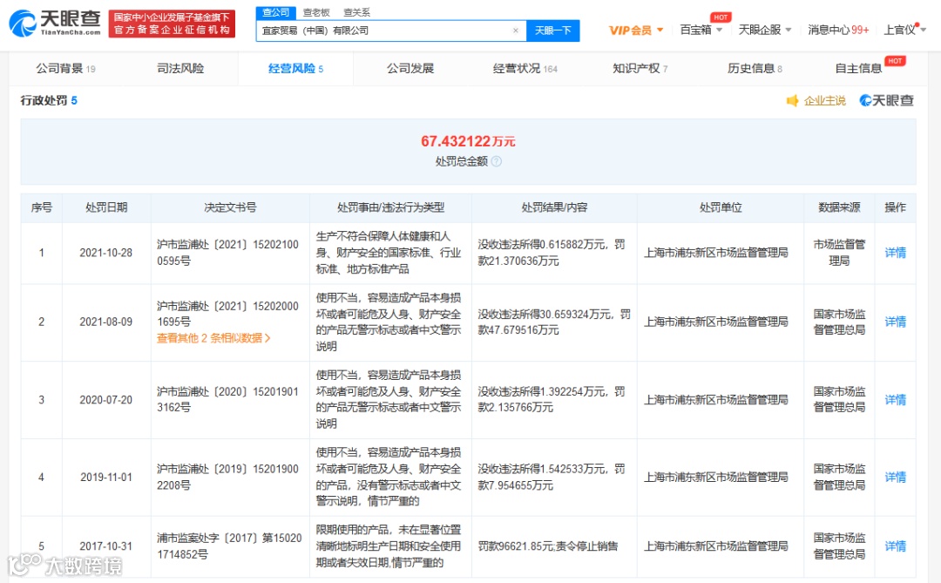
Task: Select the 查关系 search tab
Action: click(x=356, y=12)
